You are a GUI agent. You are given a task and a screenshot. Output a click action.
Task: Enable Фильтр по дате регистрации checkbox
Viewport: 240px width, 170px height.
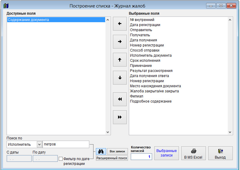[x=61, y=159]
